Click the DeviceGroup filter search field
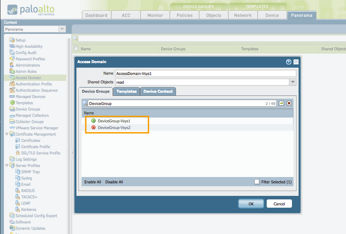The image size is (346, 234). [182, 103]
